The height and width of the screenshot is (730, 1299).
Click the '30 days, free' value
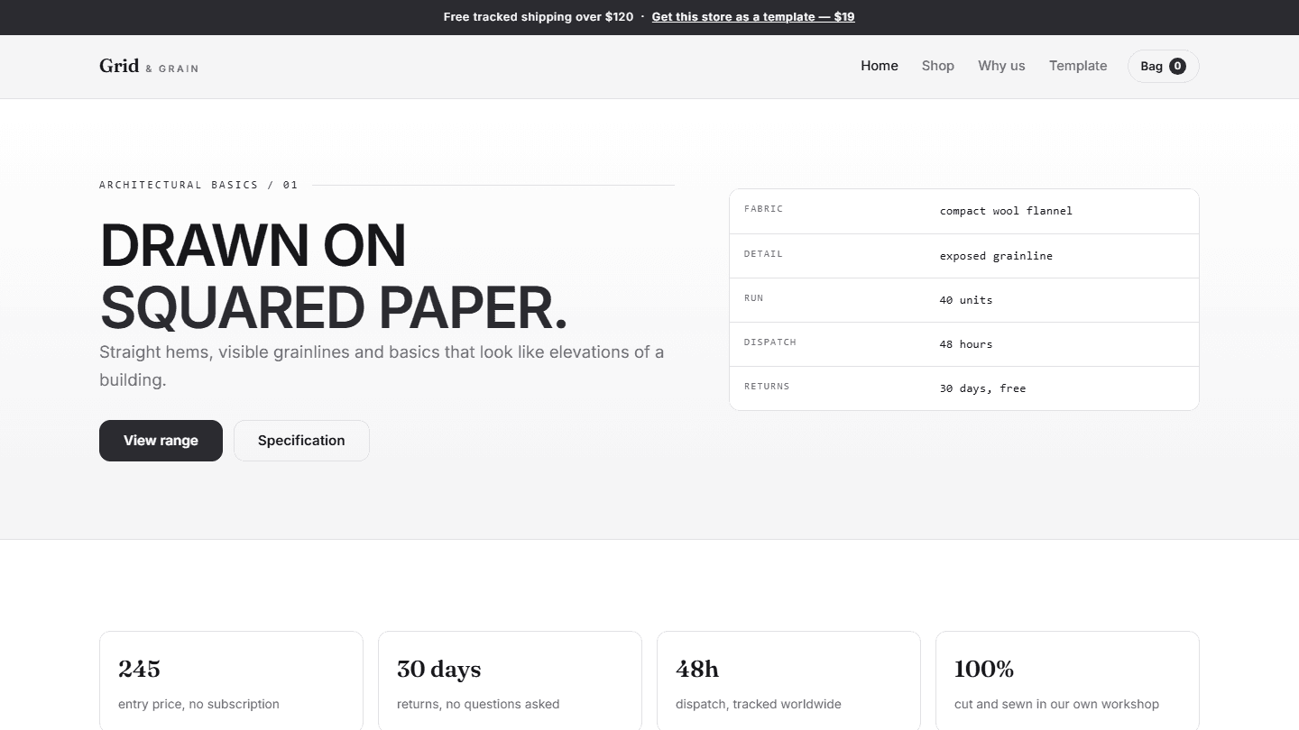[x=982, y=388]
